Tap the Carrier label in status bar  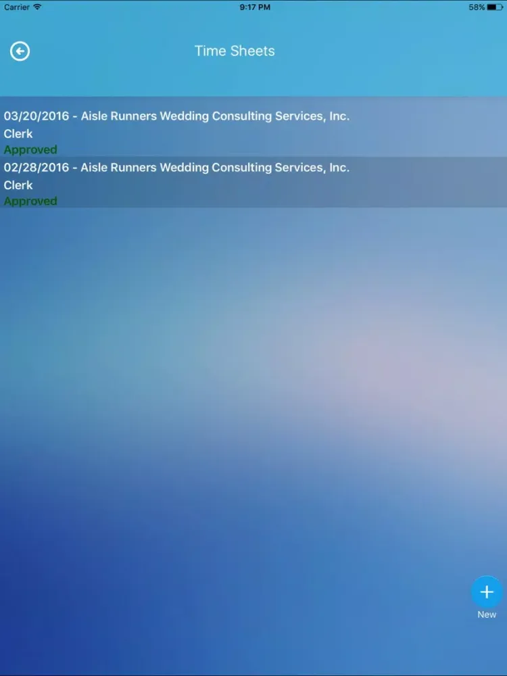coord(17,7)
